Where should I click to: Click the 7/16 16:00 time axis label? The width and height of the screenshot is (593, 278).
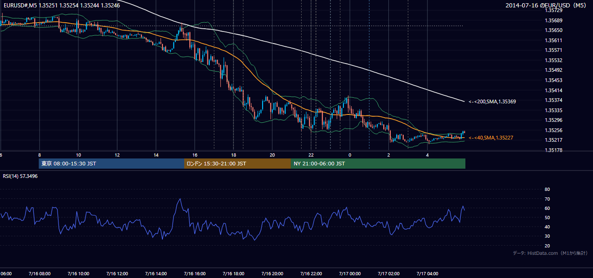coord(194,273)
